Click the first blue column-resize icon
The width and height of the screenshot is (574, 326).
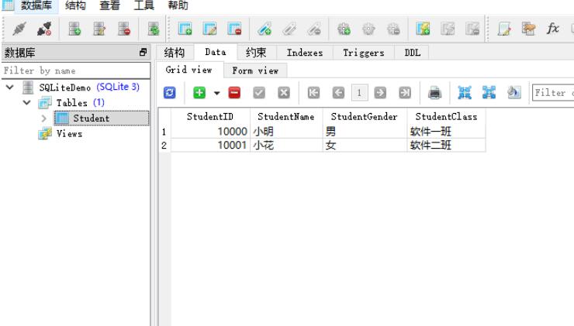pos(465,93)
